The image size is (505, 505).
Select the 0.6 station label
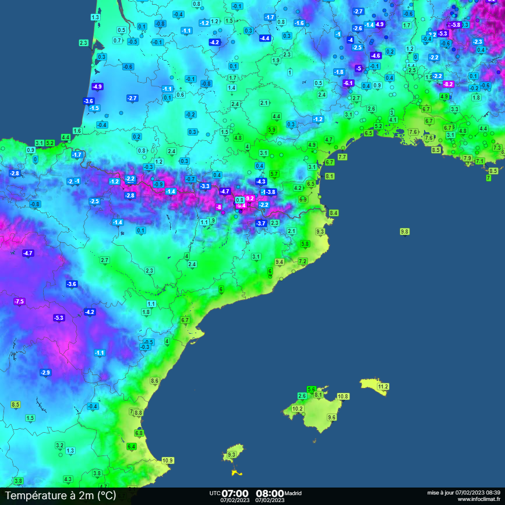click(x=181, y=95)
